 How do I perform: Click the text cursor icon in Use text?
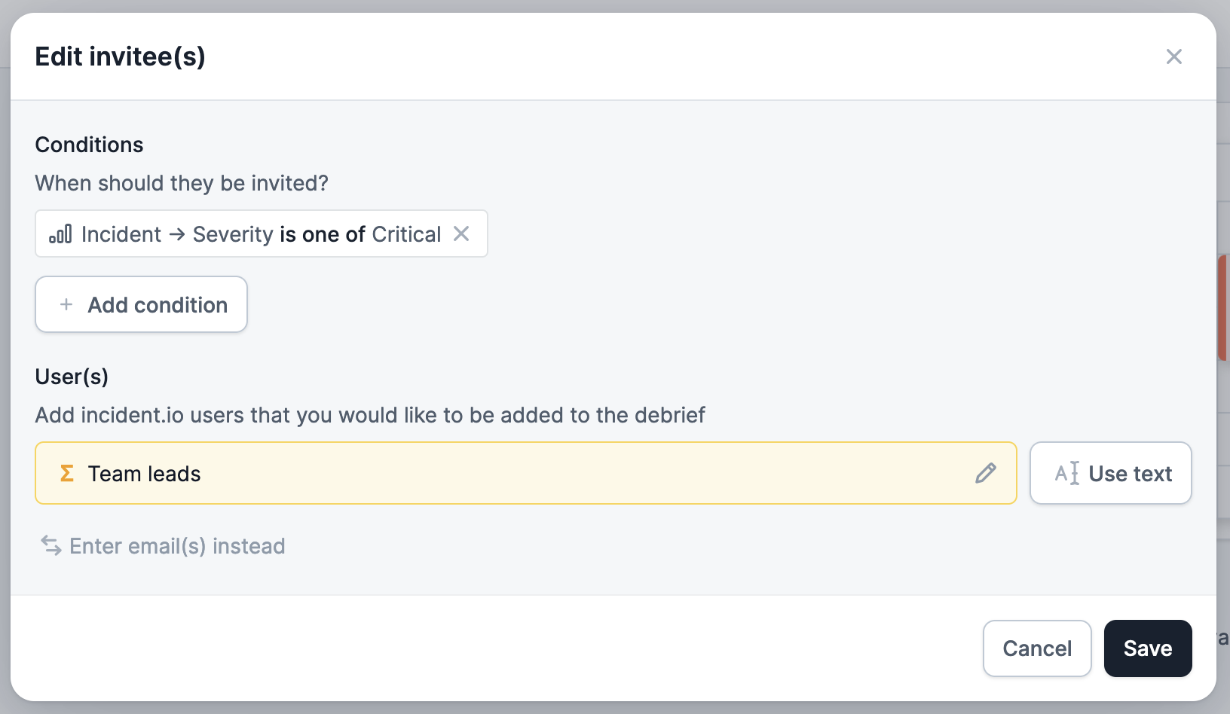[x=1067, y=473]
